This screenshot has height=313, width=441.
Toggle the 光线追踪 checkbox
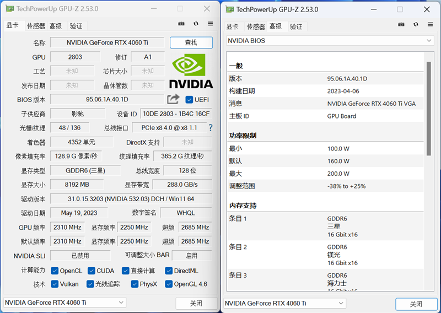pyautogui.click(x=90, y=284)
